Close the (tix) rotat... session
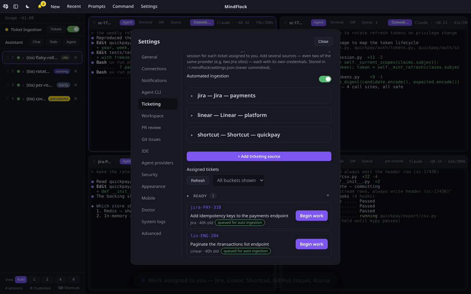This screenshot has height=294, width=471. (76, 72)
